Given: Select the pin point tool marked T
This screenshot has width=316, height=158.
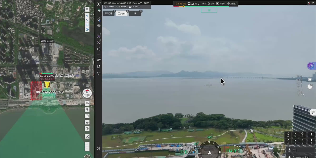Looking at the screenshot, I should click(x=99, y=19).
